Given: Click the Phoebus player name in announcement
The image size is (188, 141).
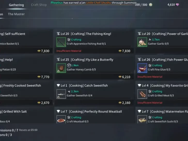Looking at the screenshot, I should (x=57, y=3).
